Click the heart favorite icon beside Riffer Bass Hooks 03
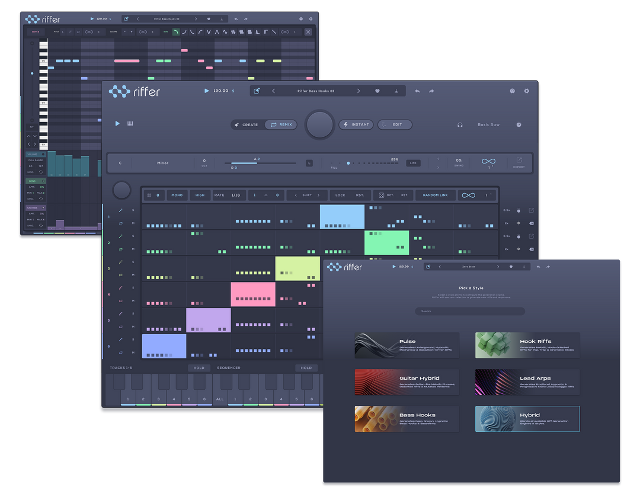The image size is (640, 494). tap(377, 91)
